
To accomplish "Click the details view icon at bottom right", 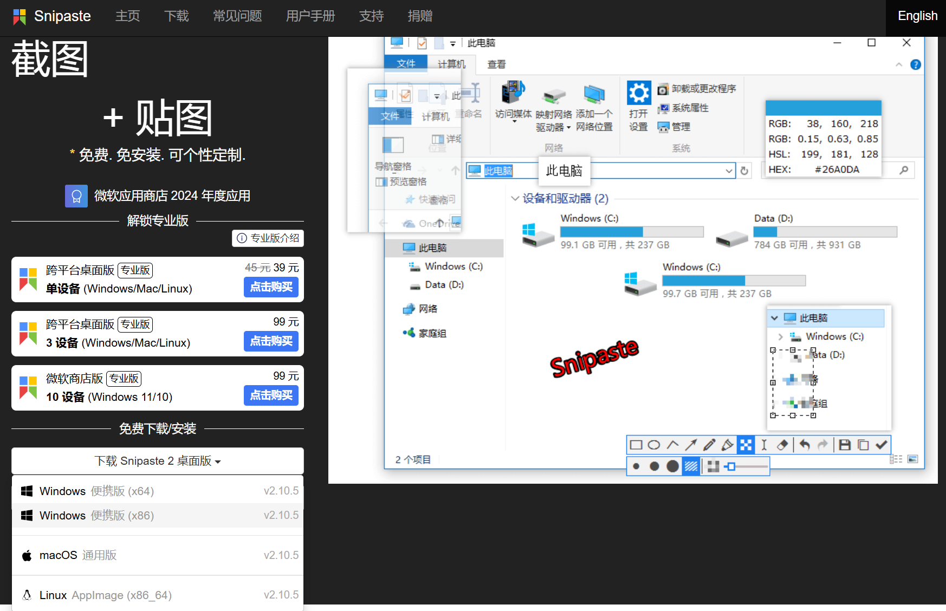I will click(896, 459).
